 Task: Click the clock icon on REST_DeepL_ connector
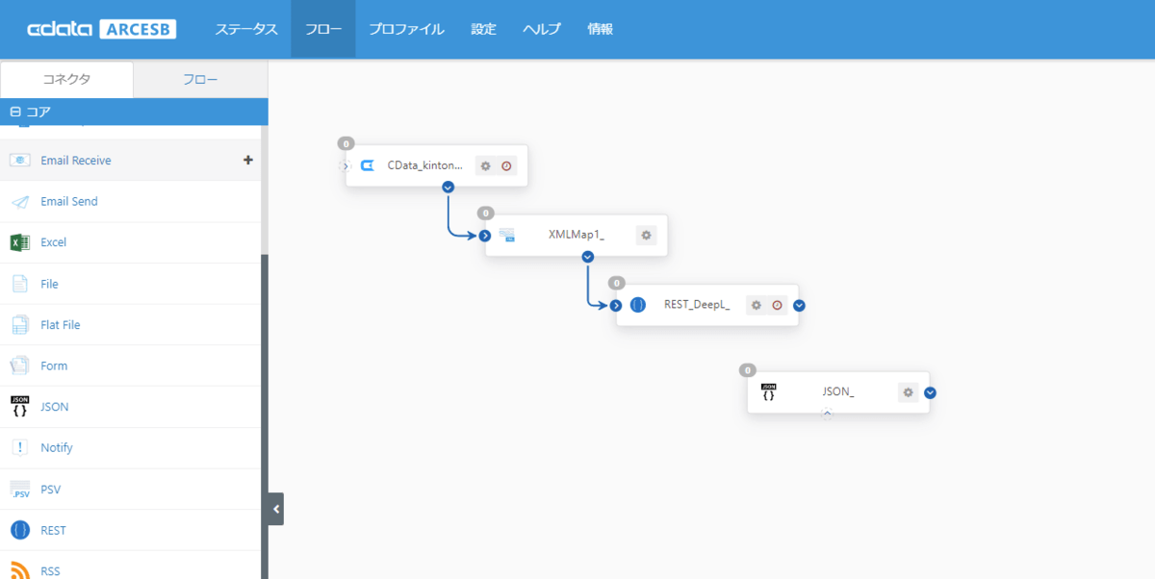[x=777, y=305]
